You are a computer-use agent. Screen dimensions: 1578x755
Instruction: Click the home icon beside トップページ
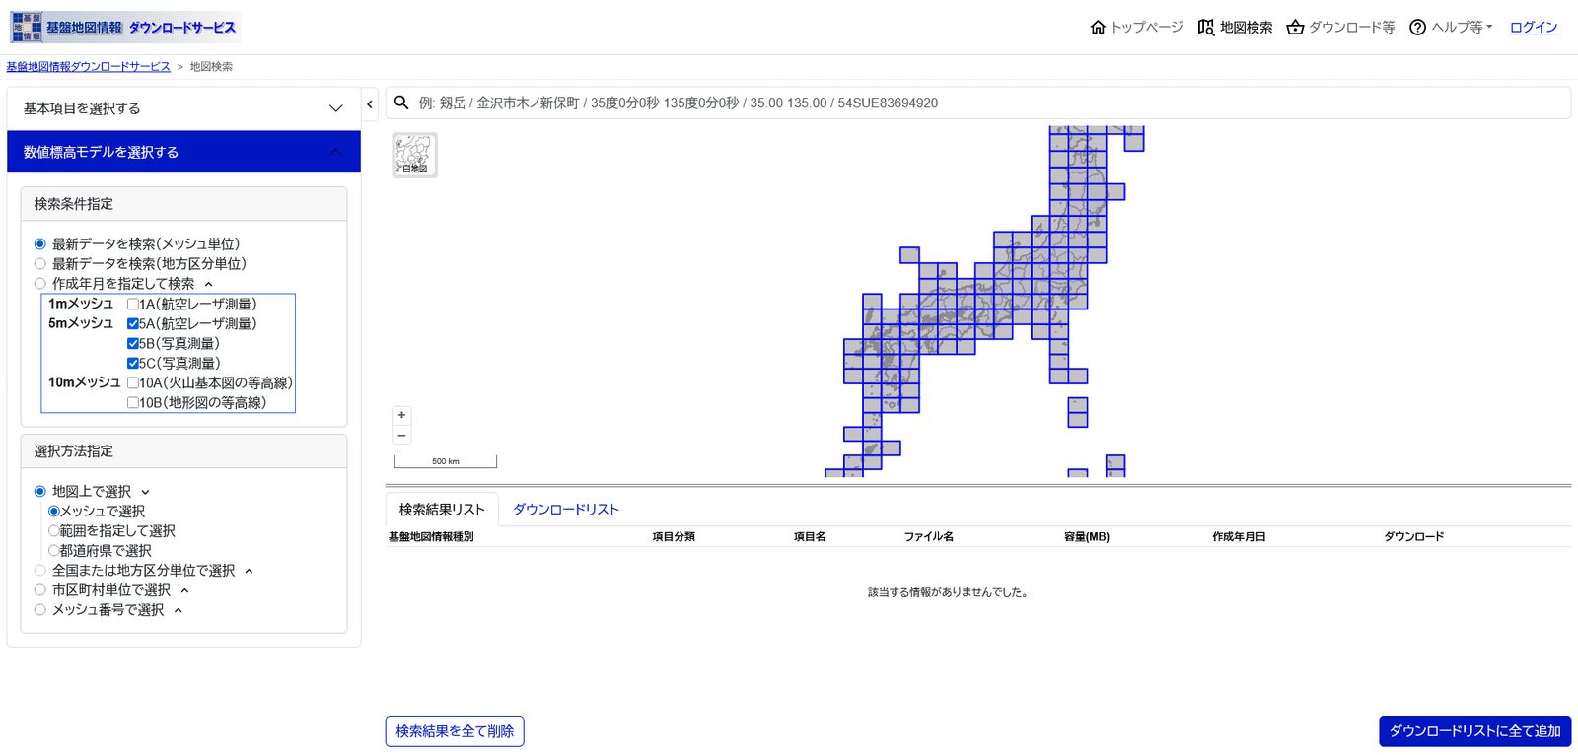pos(1098,27)
